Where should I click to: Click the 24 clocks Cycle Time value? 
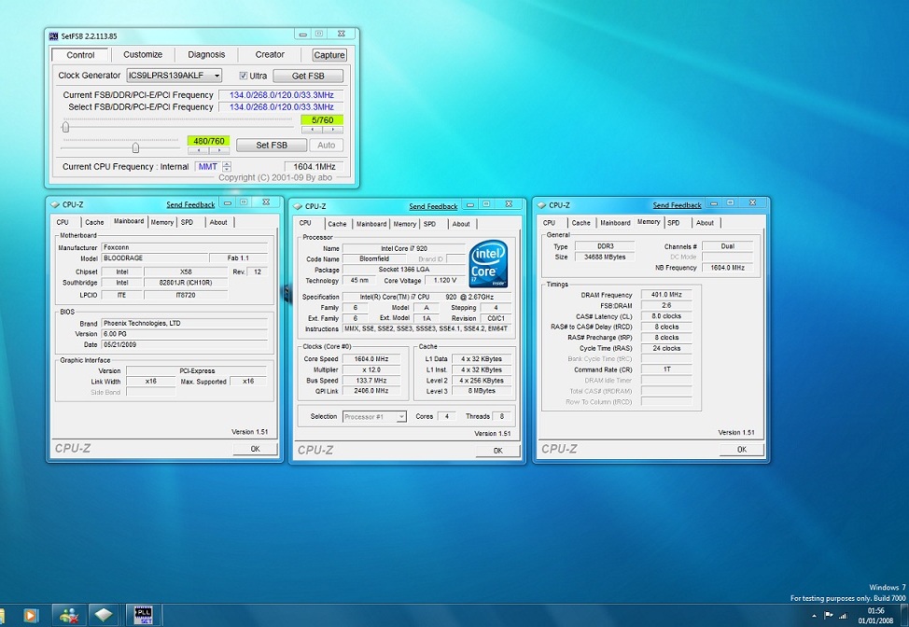tap(666, 348)
